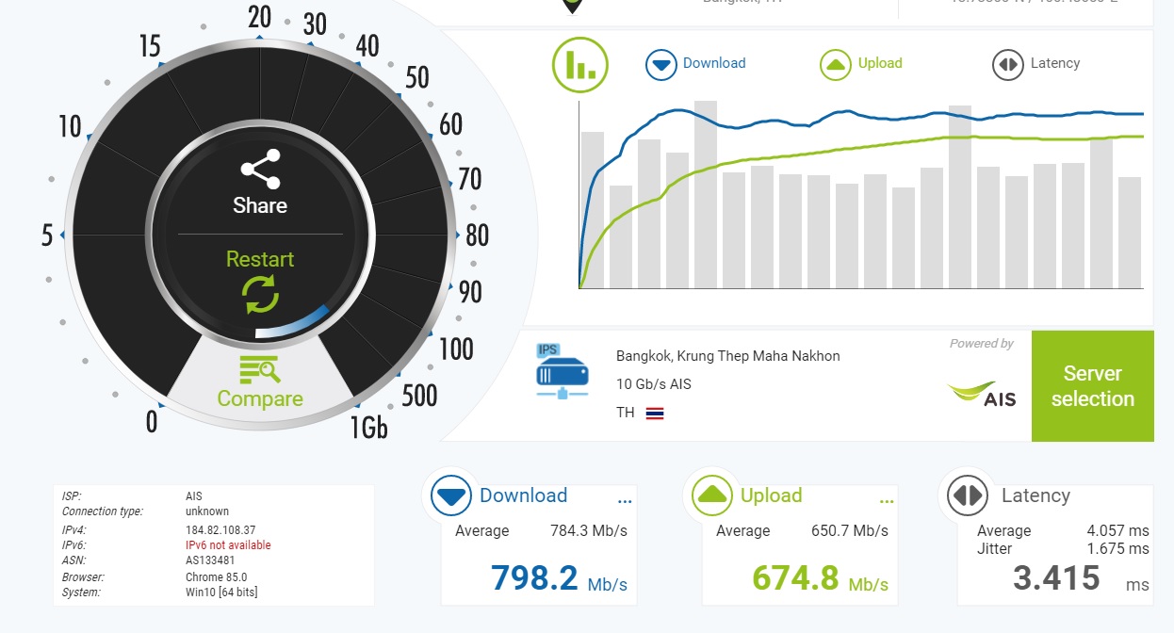
Task: Click the Share icon in gauge center
Action: pos(260,170)
